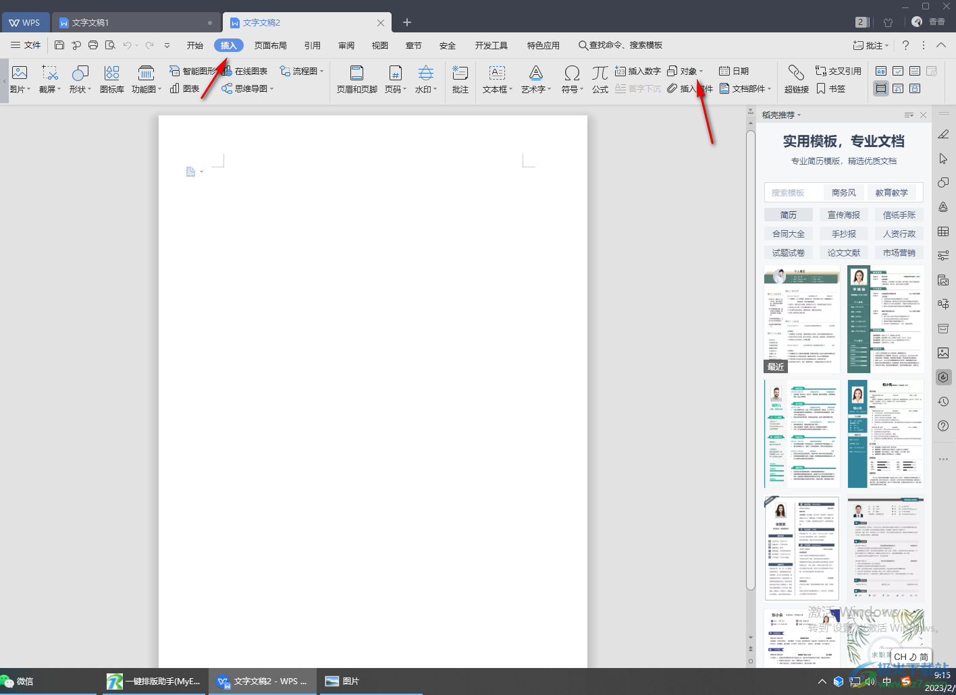Insert a 书签 bookmark
The width and height of the screenshot is (956, 695).
tap(831, 88)
